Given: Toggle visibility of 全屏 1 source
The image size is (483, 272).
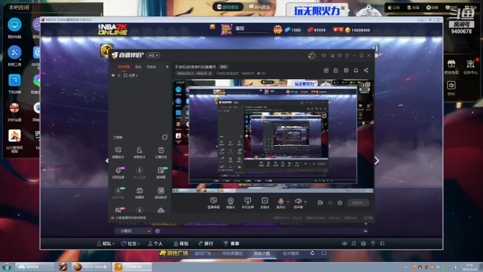Looking at the screenshot, I should click(113, 75).
